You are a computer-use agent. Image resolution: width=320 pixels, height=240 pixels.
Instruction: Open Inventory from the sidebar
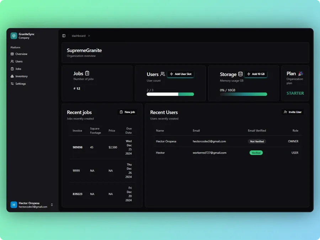(x=21, y=76)
